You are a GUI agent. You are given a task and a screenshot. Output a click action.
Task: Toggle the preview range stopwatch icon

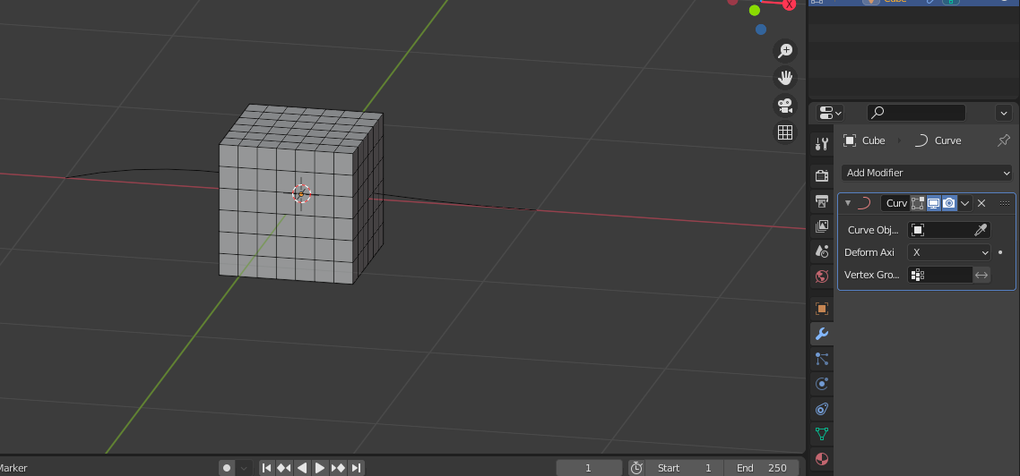point(637,468)
